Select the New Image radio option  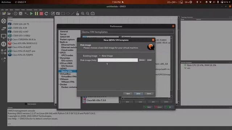click(x=106, y=56)
